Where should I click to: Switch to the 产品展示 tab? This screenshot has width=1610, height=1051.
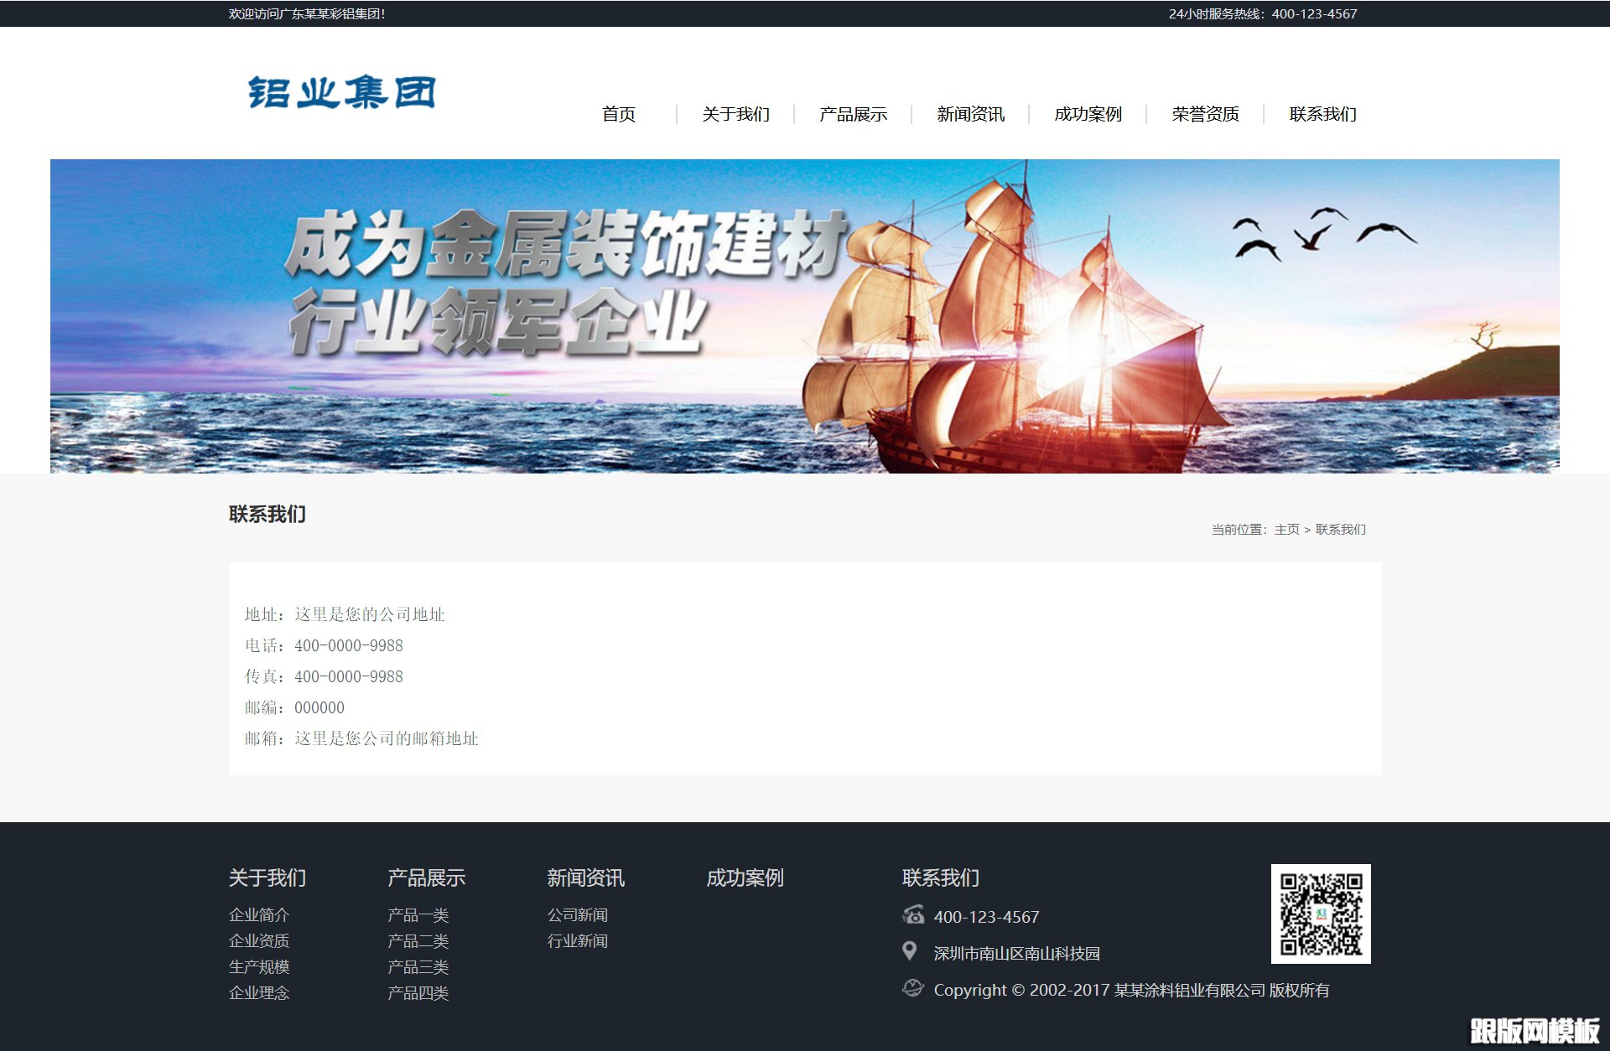pyautogui.click(x=854, y=114)
